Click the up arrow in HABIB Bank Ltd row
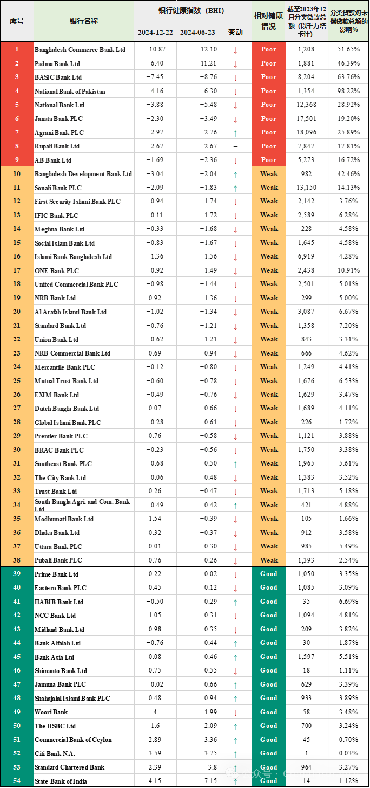This screenshot has width=370, height=788. pyautogui.click(x=236, y=602)
